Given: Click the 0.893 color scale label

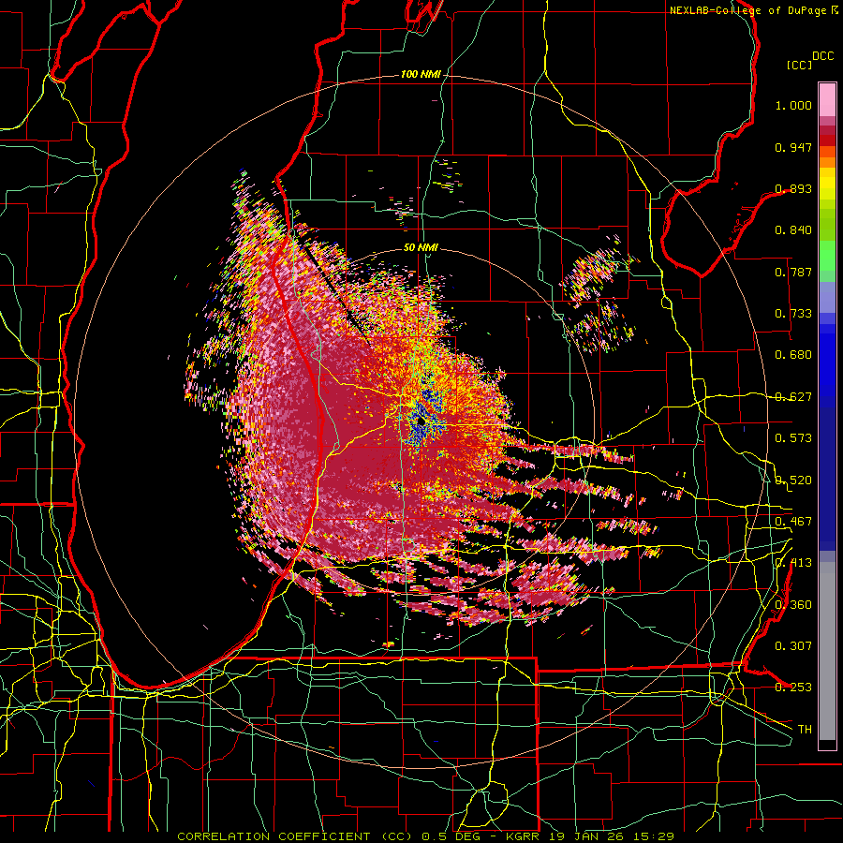Looking at the screenshot, I should 793,188.
